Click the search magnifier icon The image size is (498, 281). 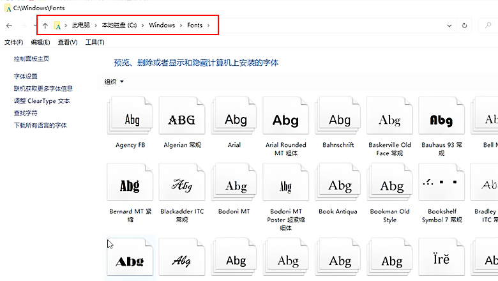(x=488, y=25)
